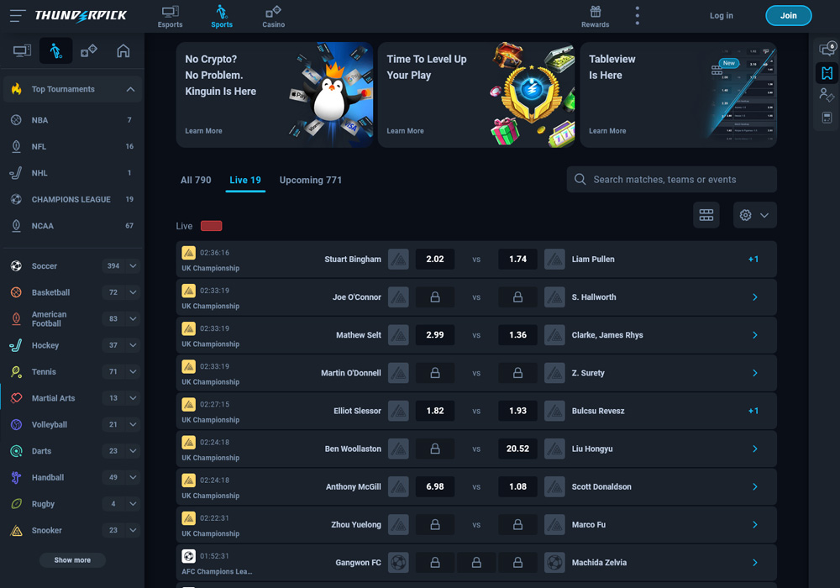Switch to the All 790 matches tab
This screenshot has height=588, width=840.
(196, 180)
